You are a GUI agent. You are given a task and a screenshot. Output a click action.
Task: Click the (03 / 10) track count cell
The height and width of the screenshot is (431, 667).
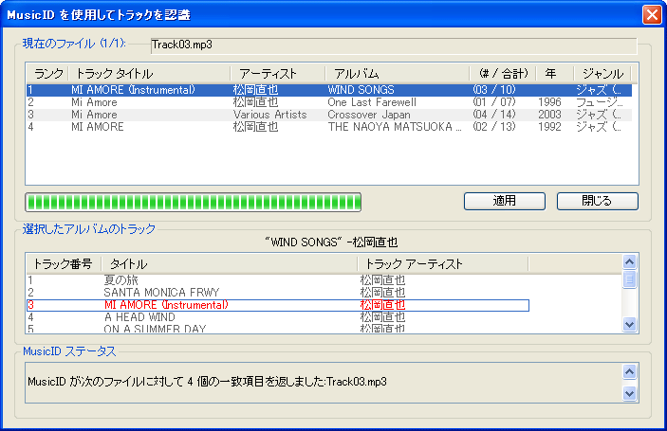(x=494, y=90)
